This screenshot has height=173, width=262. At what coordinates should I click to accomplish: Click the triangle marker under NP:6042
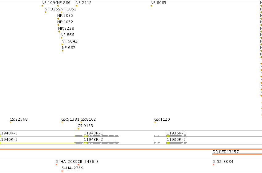(x=62, y=44)
